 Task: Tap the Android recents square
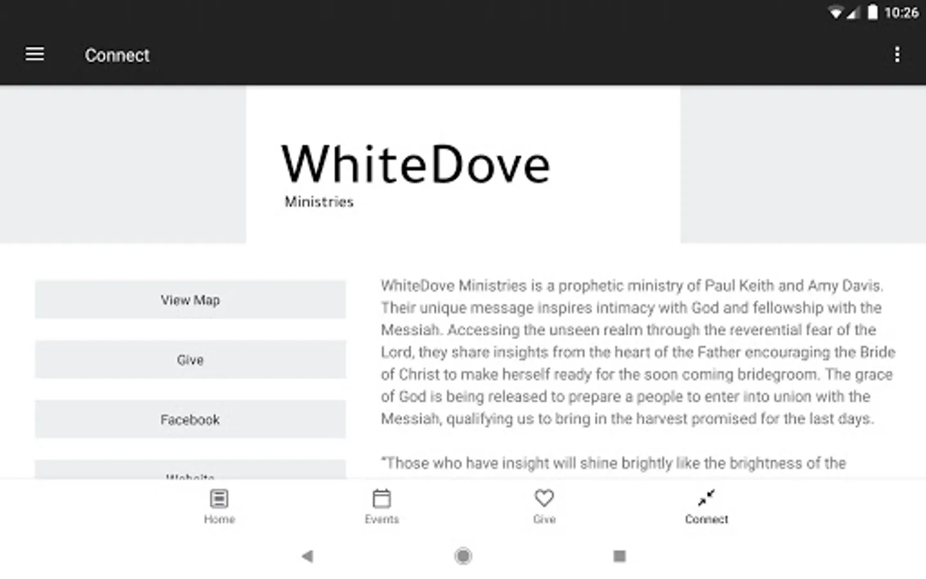619,556
